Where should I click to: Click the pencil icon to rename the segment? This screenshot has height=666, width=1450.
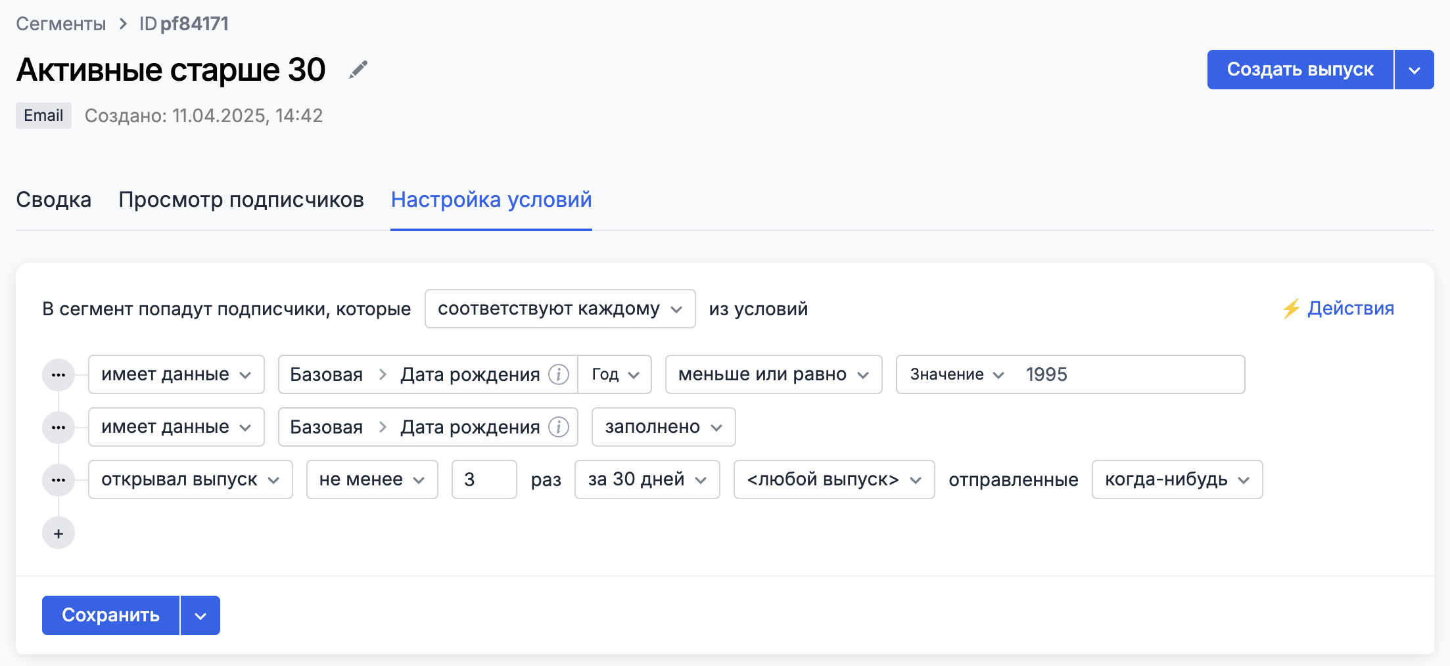point(358,70)
